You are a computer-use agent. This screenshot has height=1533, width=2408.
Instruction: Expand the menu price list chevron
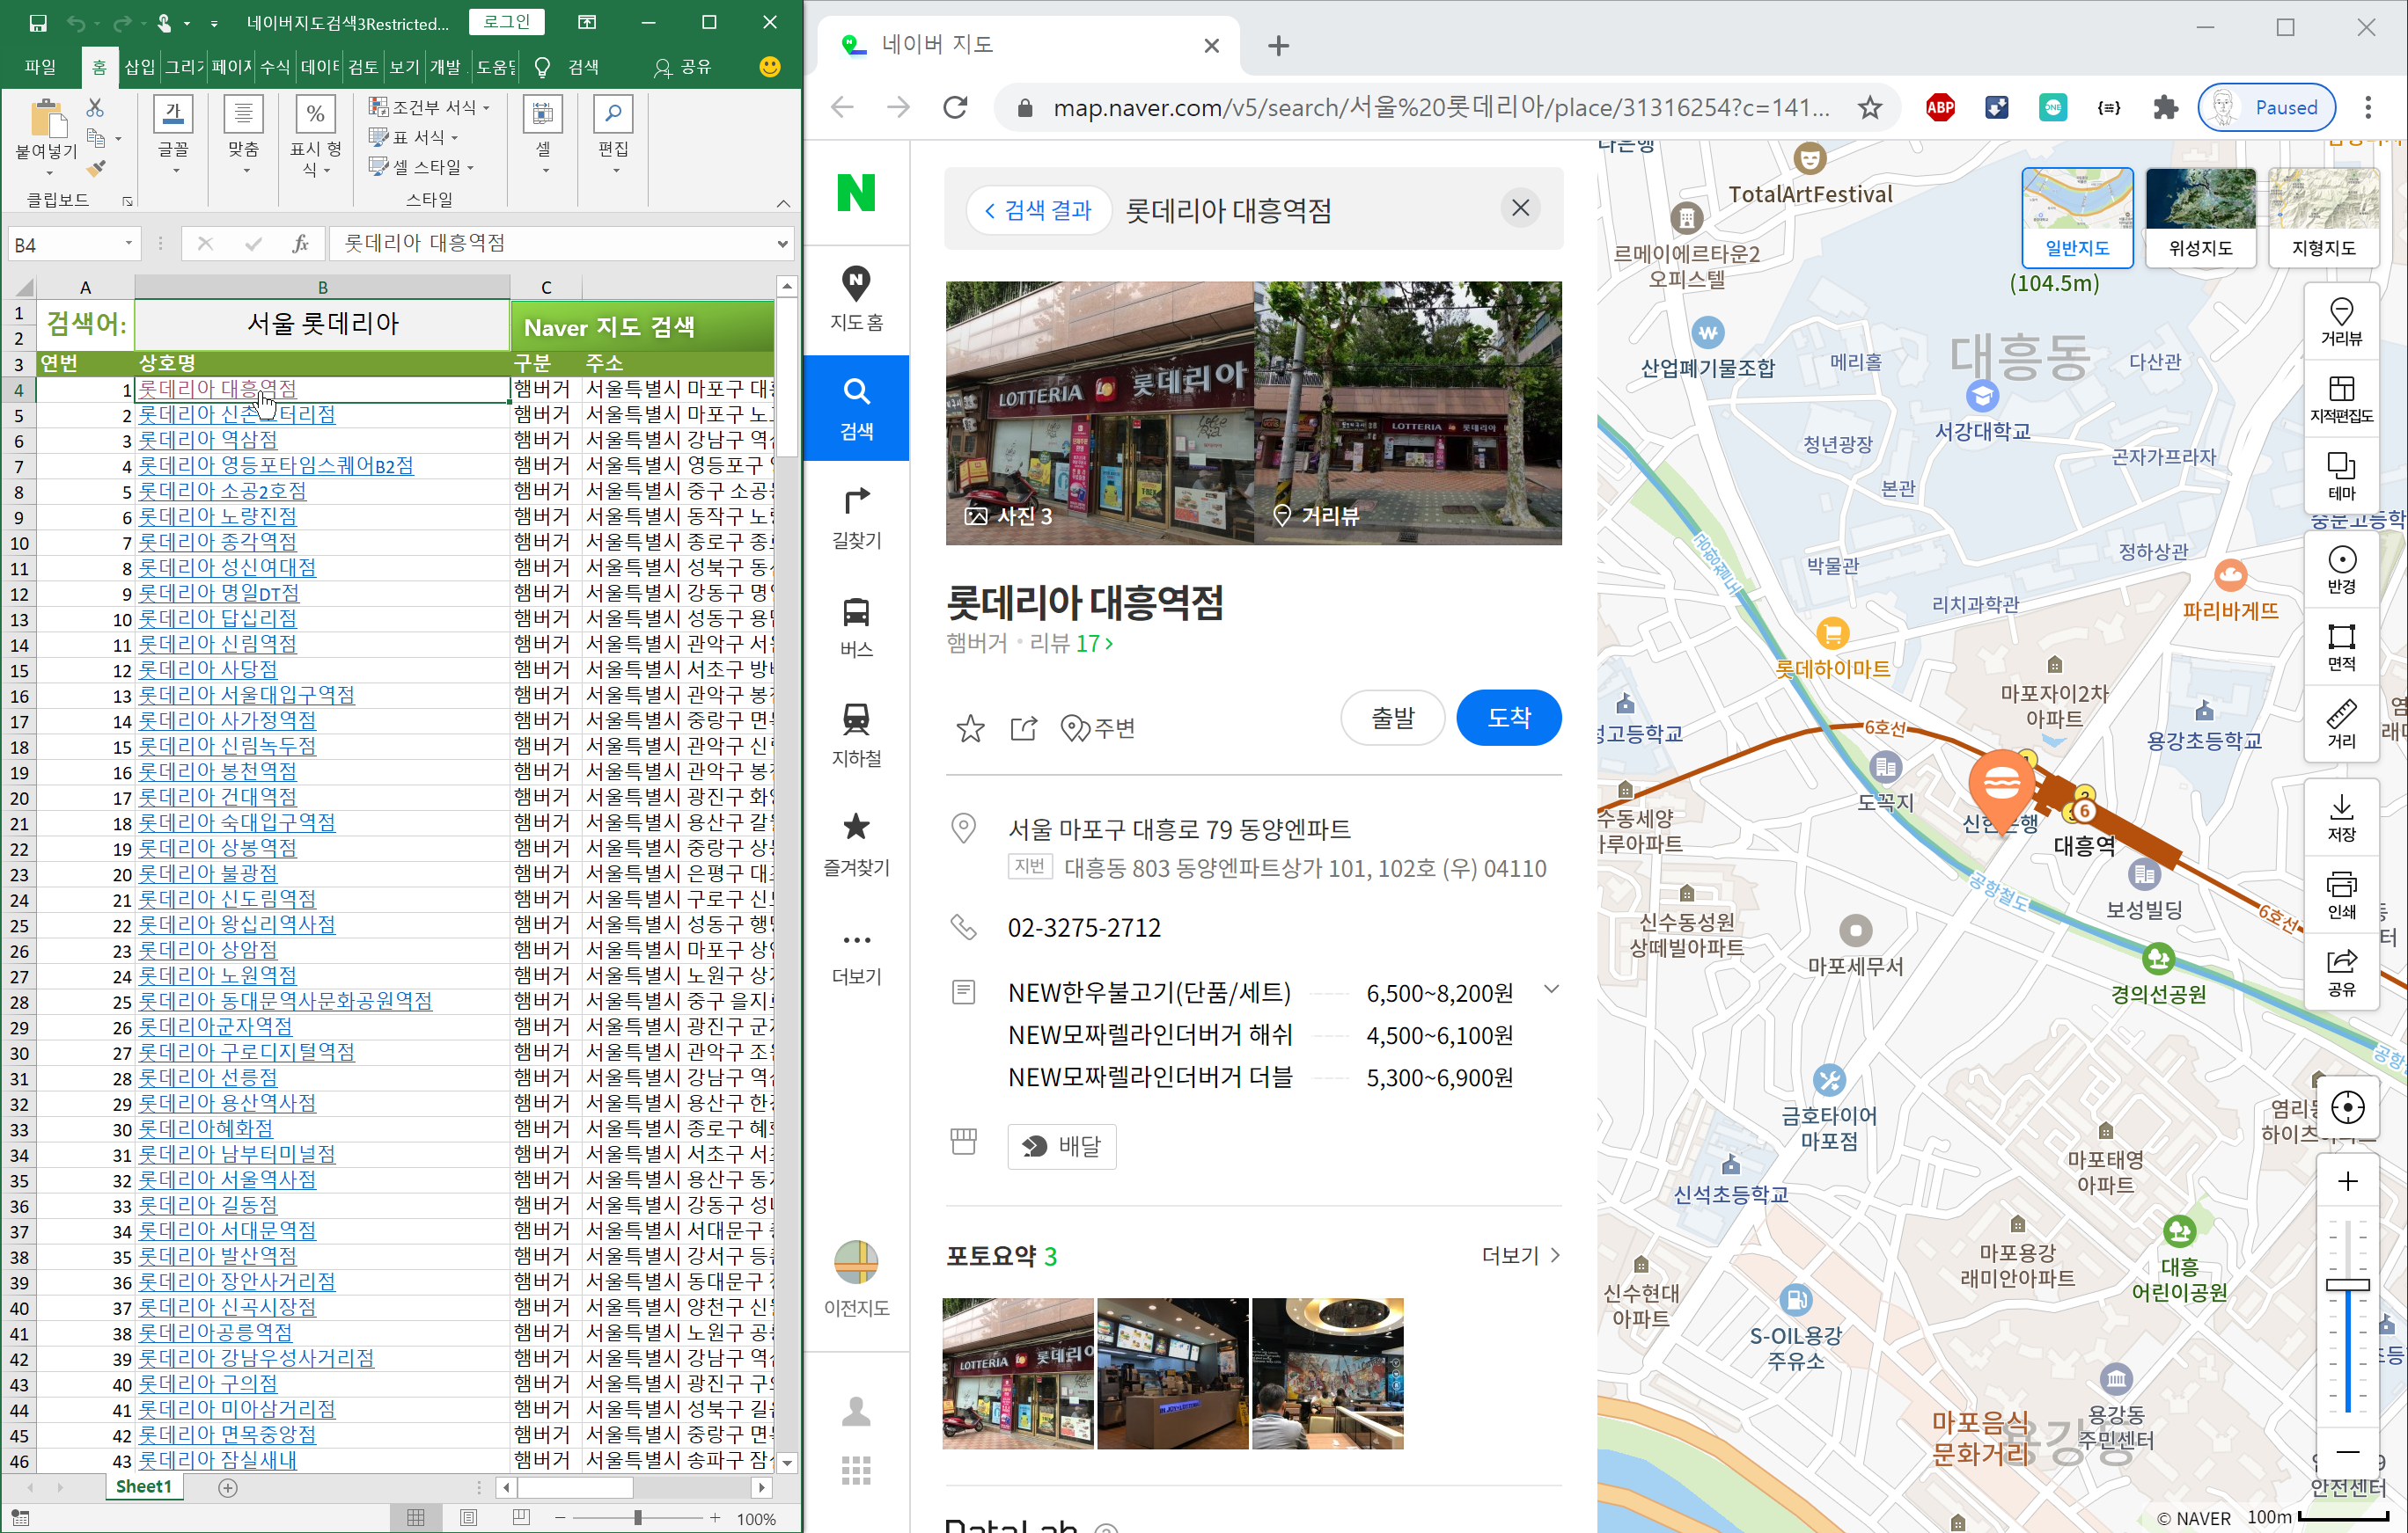1550,989
